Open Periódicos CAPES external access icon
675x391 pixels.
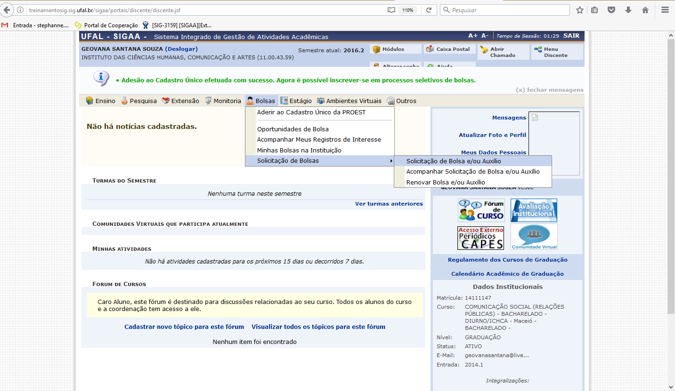click(480, 238)
